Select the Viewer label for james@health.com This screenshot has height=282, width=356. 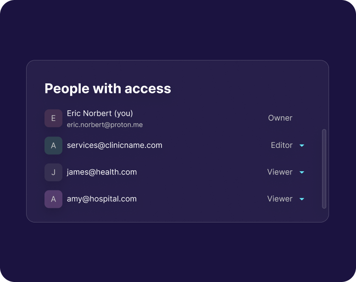point(279,172)
